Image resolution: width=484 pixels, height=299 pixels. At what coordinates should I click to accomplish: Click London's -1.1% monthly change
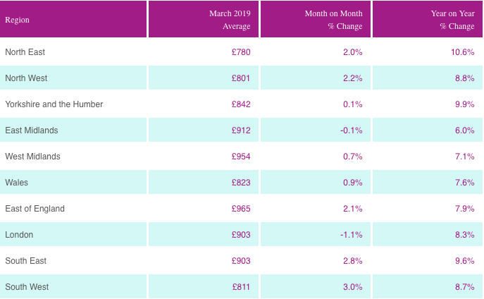[x=351, y=235]
